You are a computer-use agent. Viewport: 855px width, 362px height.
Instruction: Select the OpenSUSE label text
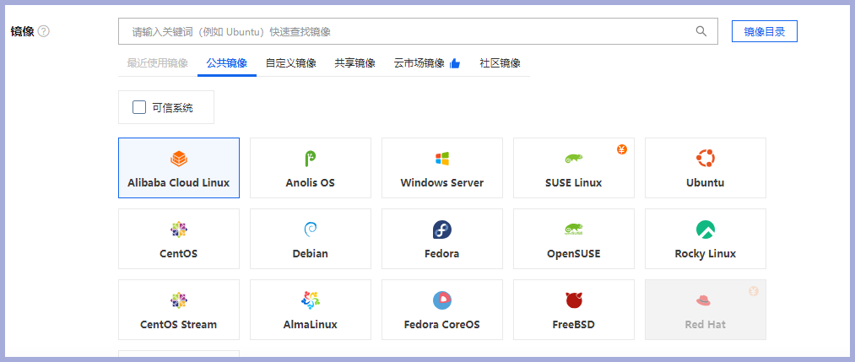coord(574,253)
